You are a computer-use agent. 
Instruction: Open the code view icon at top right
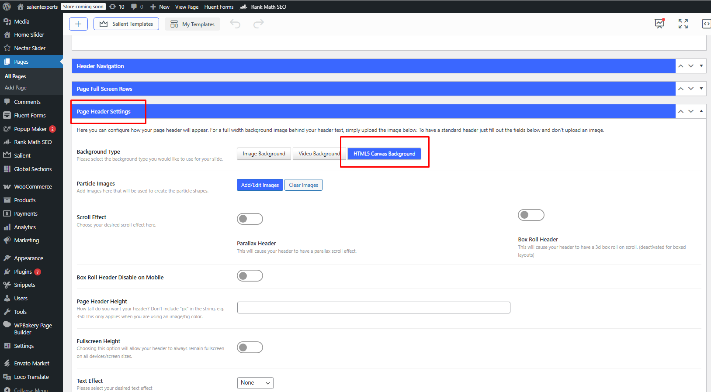click(706, 24)
